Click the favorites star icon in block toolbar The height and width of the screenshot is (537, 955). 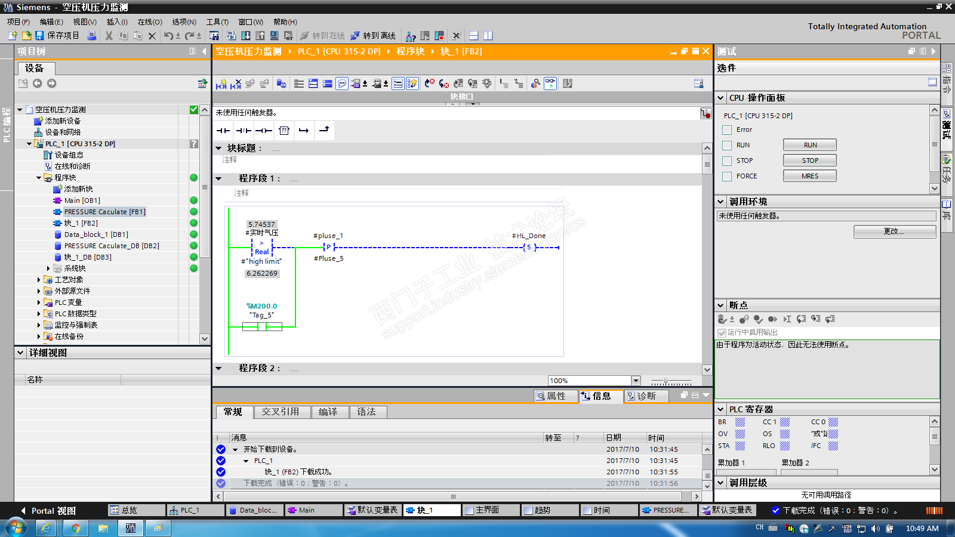click(412, 84)
